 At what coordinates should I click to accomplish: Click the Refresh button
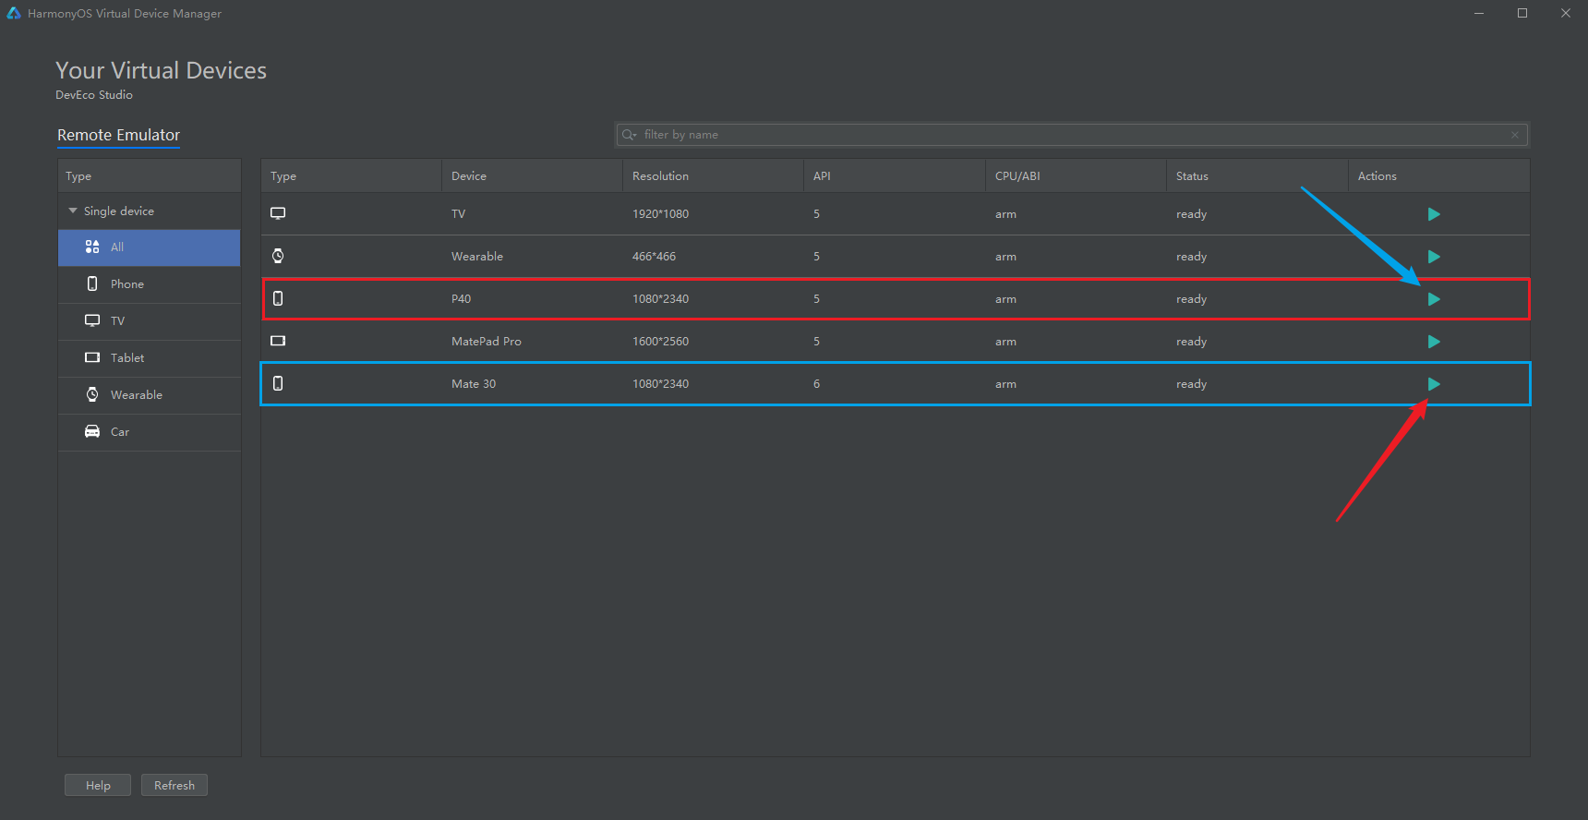(174, 785)
